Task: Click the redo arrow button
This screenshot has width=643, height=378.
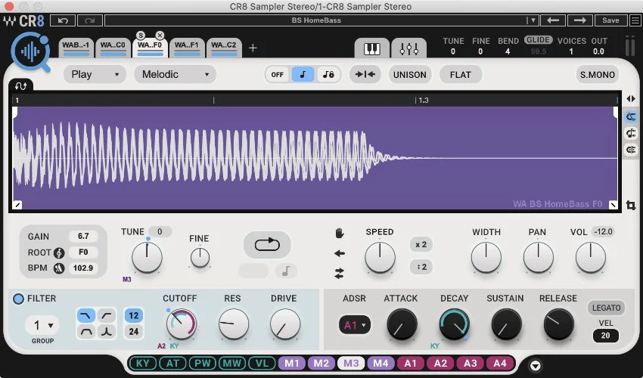Action: (x=90, y=20)
